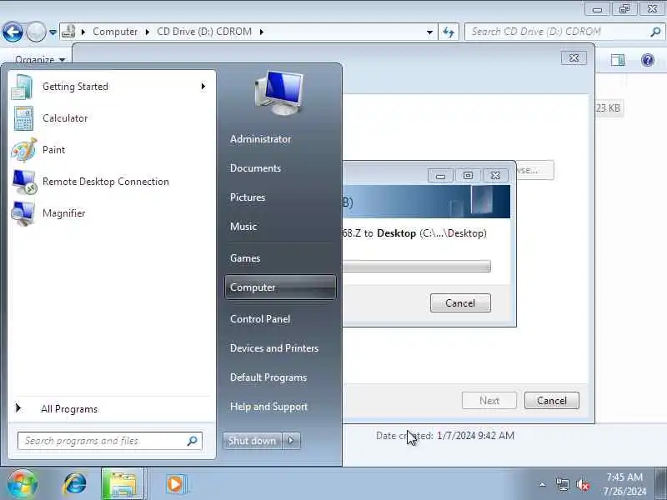667x500 pixels.
Task: Click the Start menu search magnifier icon
Action: [x=193, y=441]
